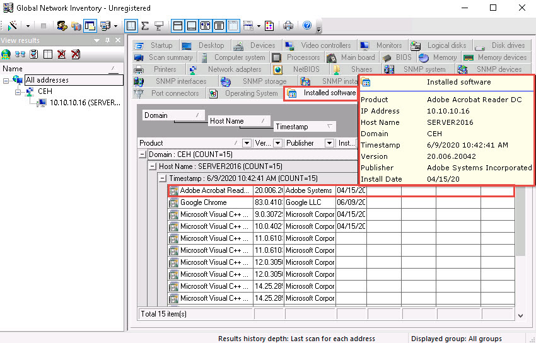Screen dimensions: 536x343
Task: Pin the View results panel
Action: pyautogui.click(x=108, y=40)
